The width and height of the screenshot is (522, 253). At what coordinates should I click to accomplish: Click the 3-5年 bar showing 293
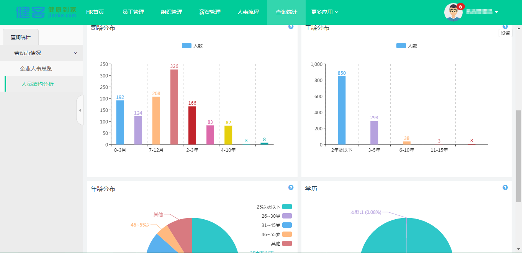click(374, 133)
